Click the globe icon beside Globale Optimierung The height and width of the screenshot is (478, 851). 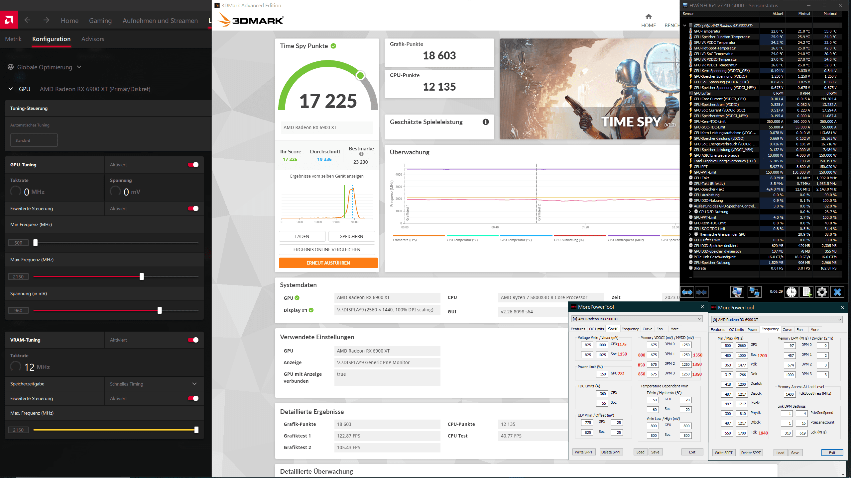coord(11,67)
